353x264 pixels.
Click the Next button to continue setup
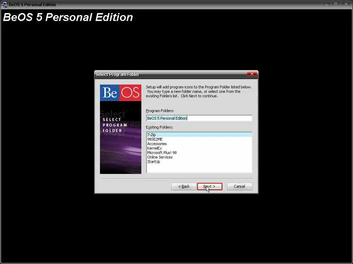click(x=210, y=186)
